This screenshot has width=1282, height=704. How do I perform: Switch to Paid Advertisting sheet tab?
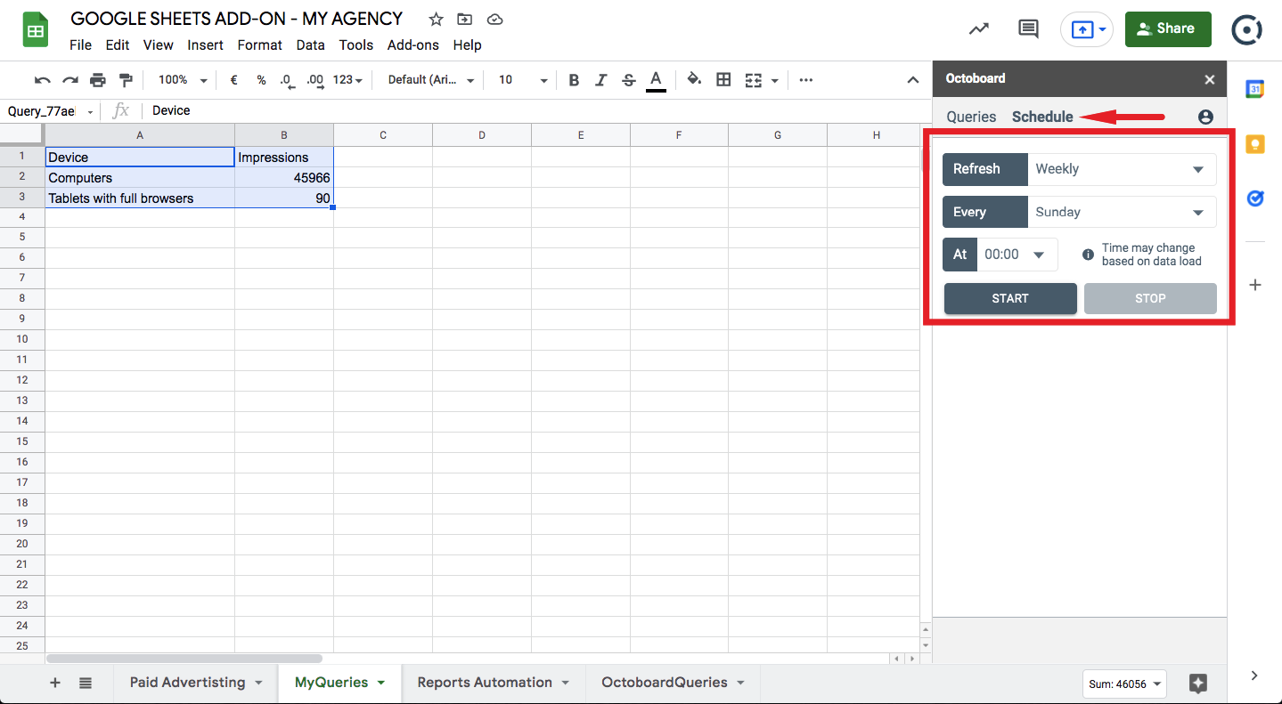(196, 683)
